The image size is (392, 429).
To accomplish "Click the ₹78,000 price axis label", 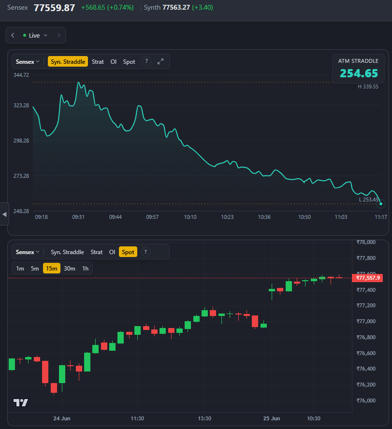I will click(366, 242).
